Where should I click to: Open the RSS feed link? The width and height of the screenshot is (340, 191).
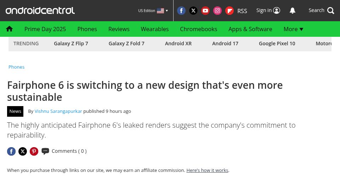pyautogui.click(x=242, y=11)
